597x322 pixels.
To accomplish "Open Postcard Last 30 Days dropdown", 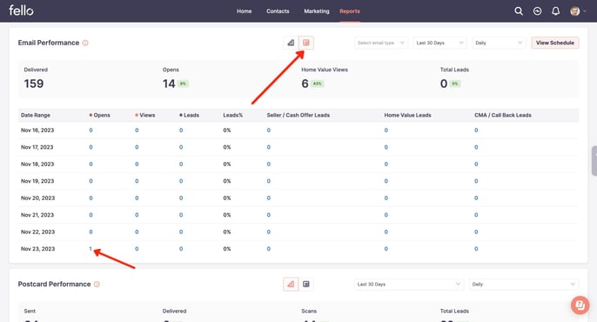I will 408,284.
